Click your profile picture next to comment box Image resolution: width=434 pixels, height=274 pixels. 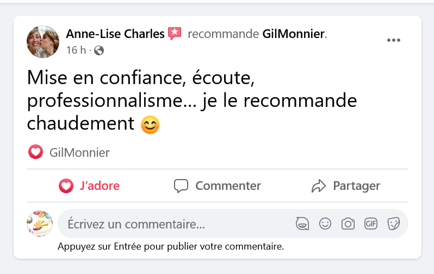coord(39,224)
